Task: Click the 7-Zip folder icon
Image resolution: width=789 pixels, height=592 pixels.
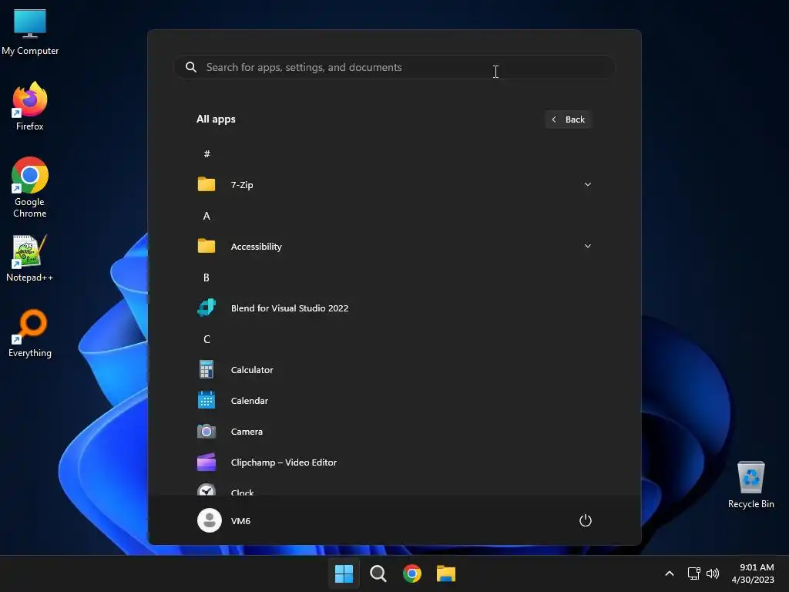Action: pos(206,184)
